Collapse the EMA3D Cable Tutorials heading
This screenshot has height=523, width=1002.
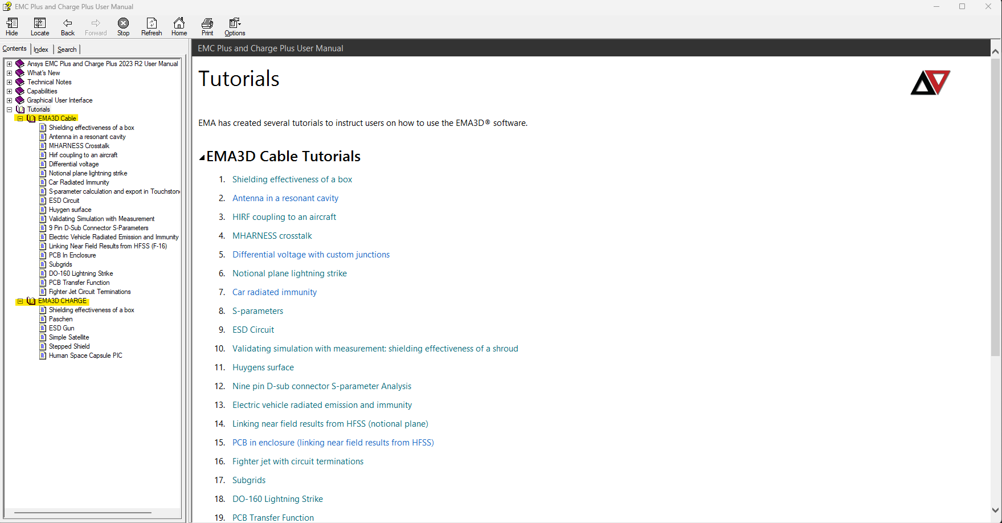click(202, 157)
